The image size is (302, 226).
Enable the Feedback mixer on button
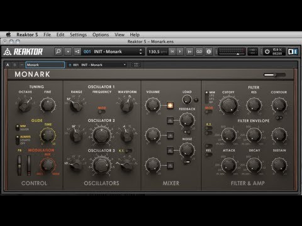point(170,121)
